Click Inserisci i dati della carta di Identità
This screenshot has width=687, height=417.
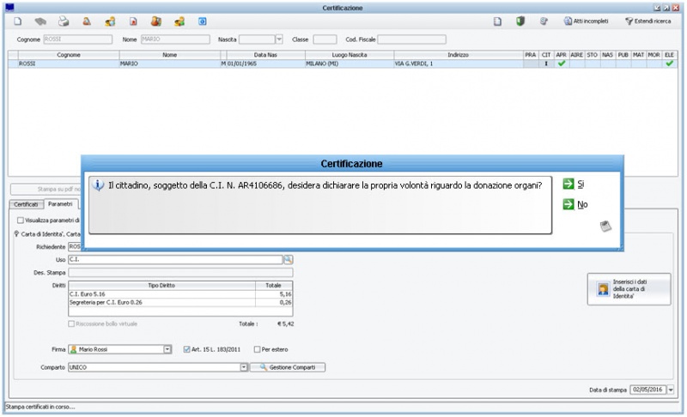point(629,289)
